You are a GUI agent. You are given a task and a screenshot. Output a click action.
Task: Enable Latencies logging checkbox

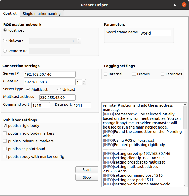click(x=162, y=74)
